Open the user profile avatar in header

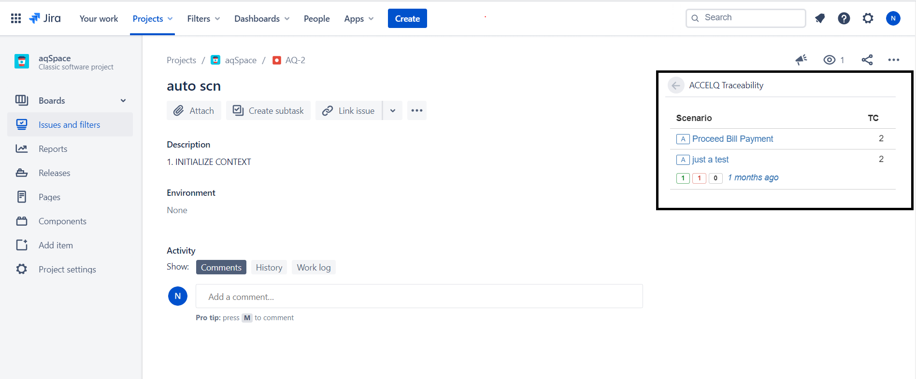pyautogui.click(x=893, y=18)
